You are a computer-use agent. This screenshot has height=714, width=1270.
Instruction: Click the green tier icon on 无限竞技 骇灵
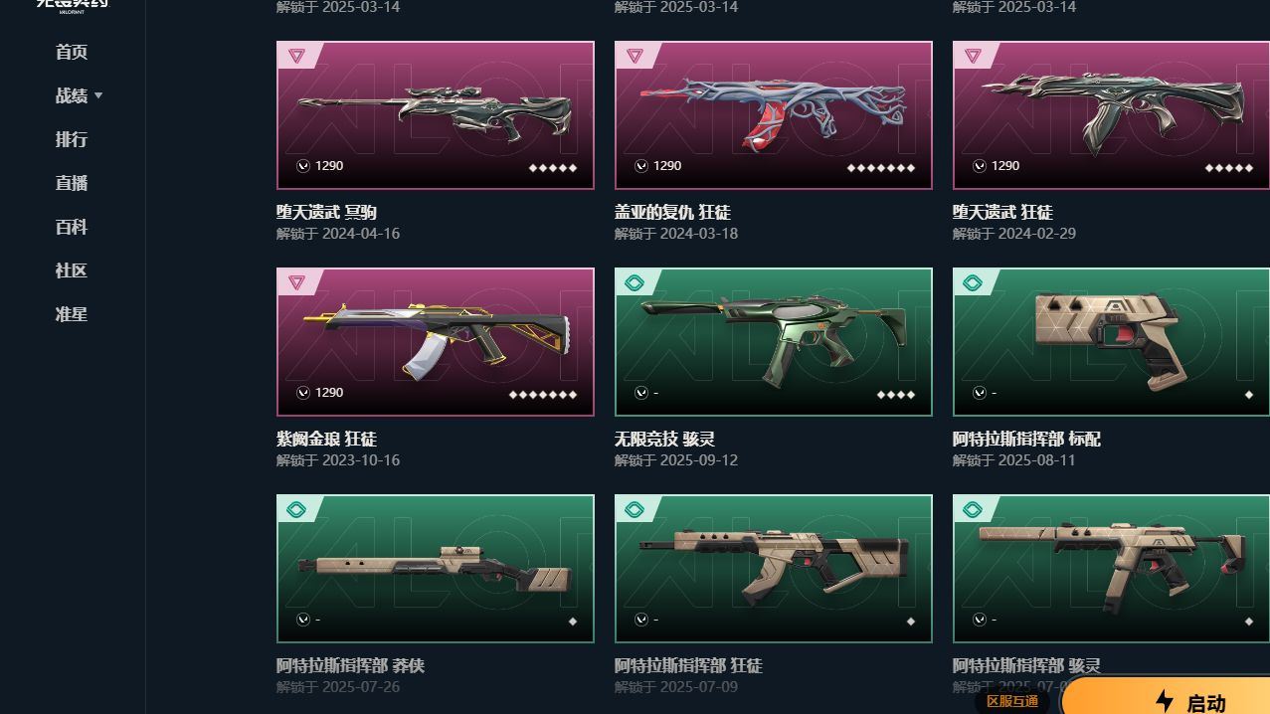point(635,282)
